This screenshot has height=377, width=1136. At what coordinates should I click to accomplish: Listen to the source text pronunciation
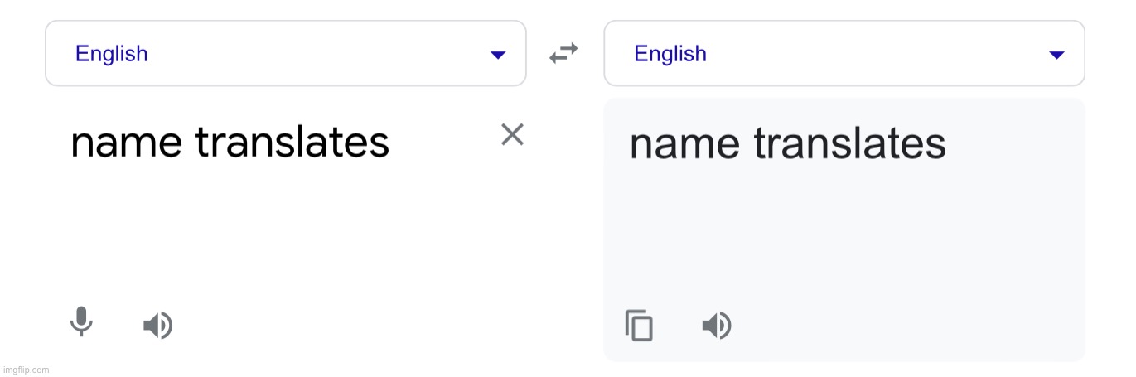157,325
